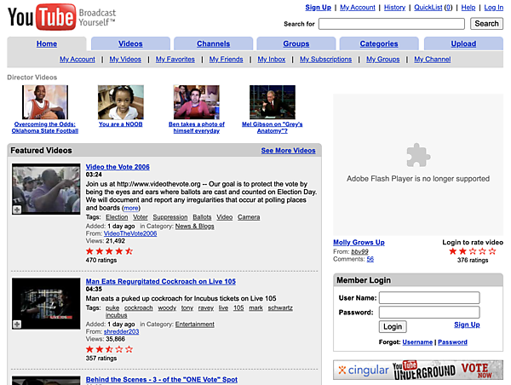
Task: Click the Login button in Member Login
Action: click(x=393, y=326)
